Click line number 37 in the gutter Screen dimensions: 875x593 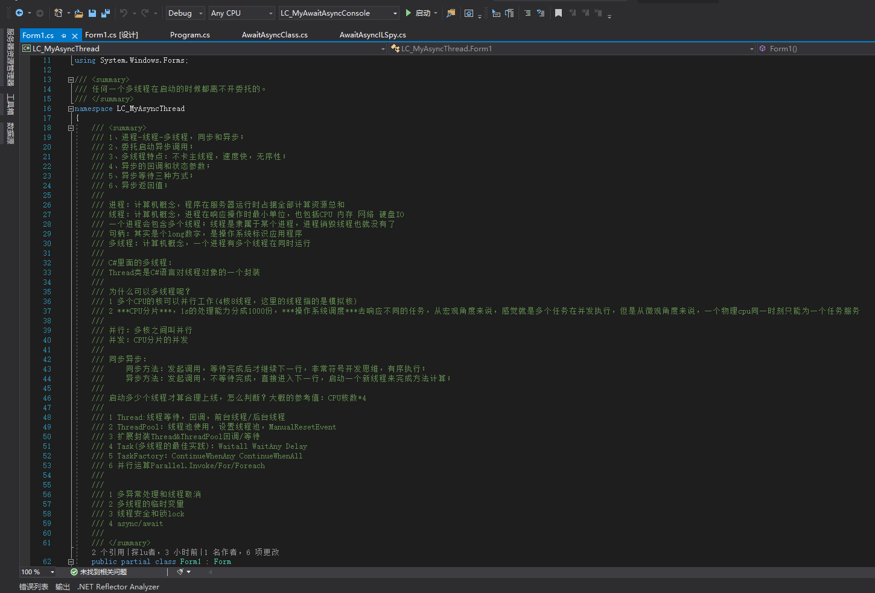pyautogui.click(x=47, y=311)
